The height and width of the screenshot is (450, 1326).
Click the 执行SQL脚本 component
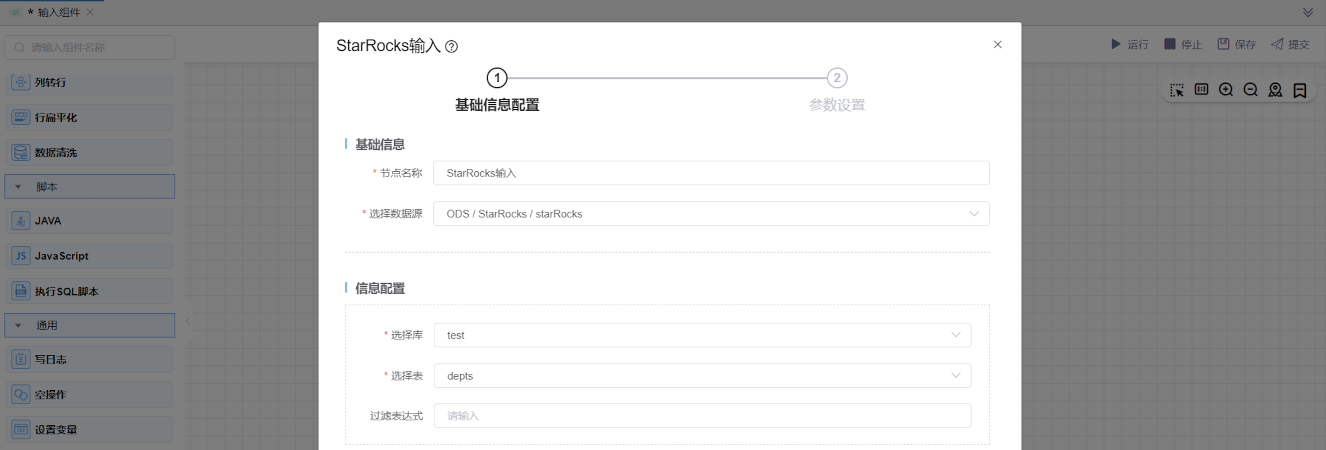pos(90,291)
